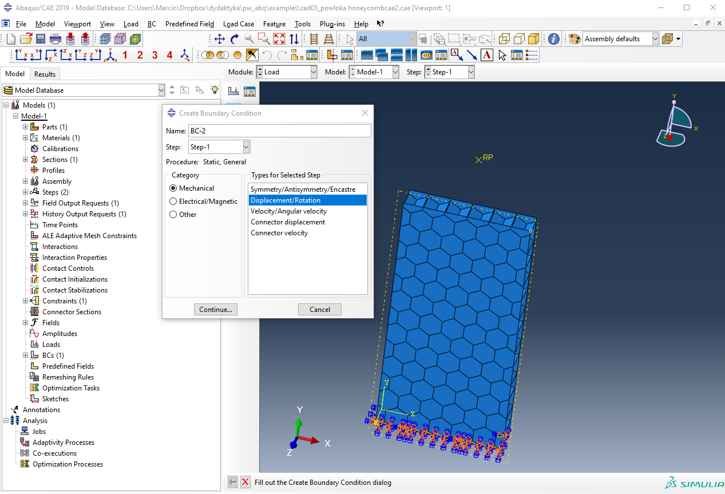Activate the Box Zoom tool
This screenshot has height=494, width=725.
[264, 39]
